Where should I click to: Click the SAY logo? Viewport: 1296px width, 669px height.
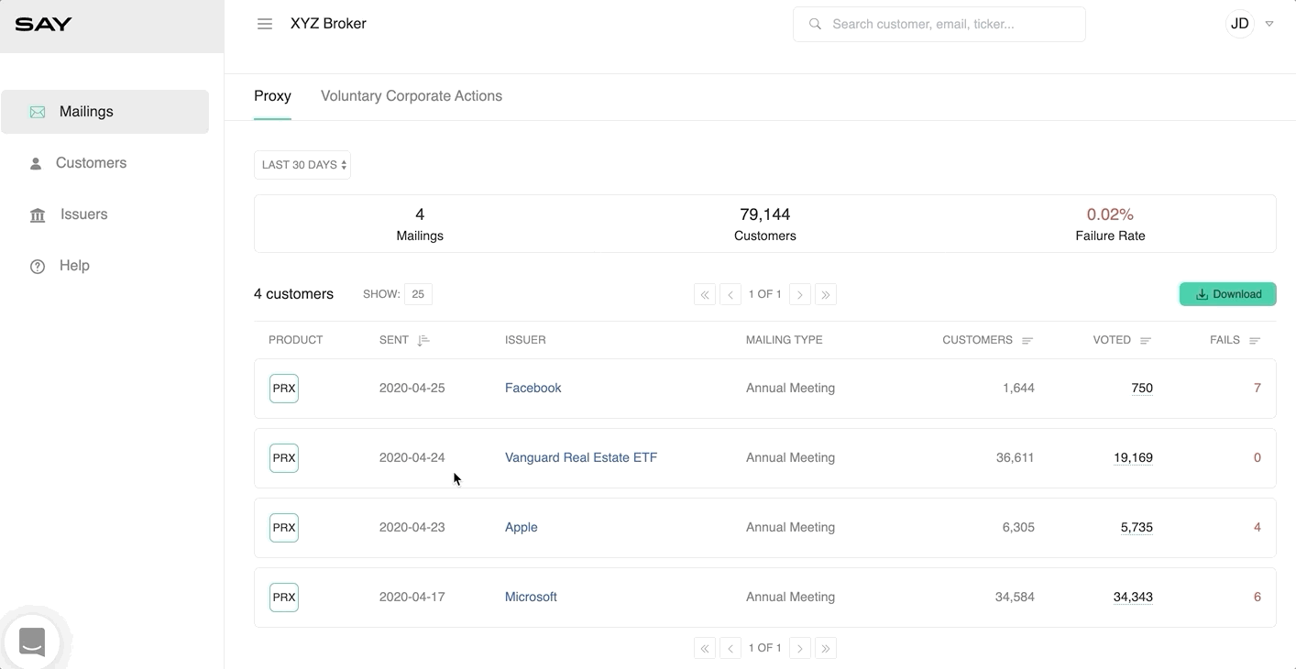(44, 24)
